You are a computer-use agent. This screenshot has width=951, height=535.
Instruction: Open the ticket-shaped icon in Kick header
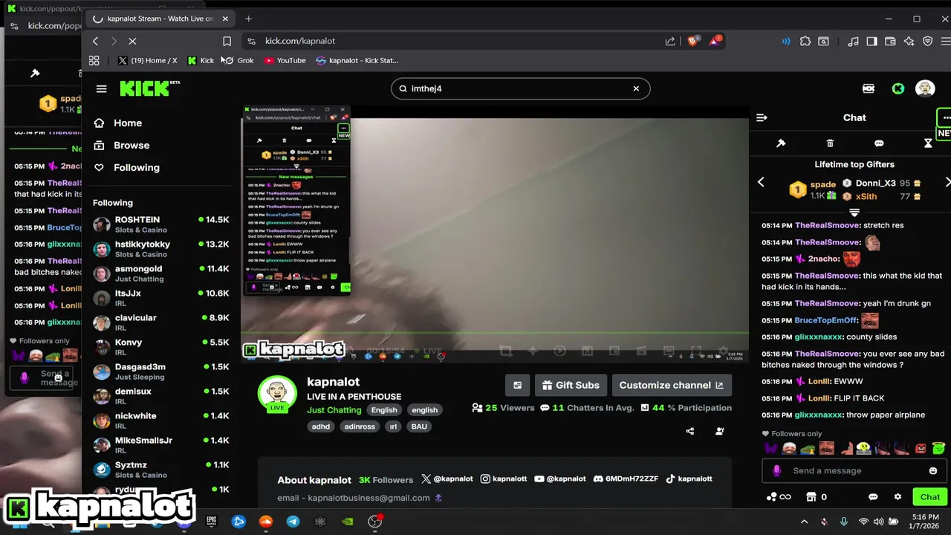pos(869,88)
